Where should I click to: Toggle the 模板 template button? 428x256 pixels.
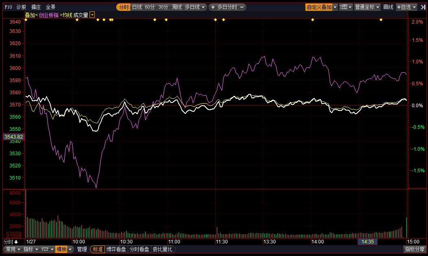(x=61, y=249)
